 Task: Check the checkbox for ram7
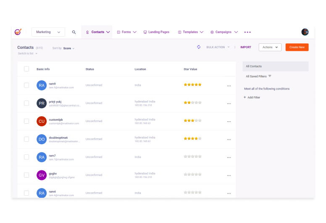(x=26, y=157)
